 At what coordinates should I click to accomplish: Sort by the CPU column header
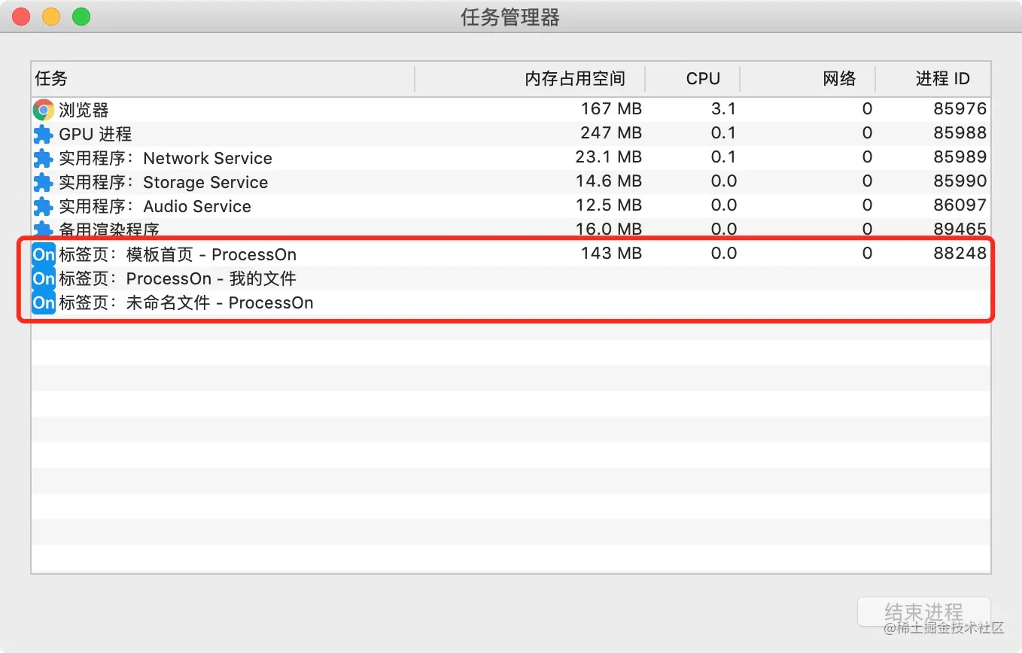(x=692, y=79)
